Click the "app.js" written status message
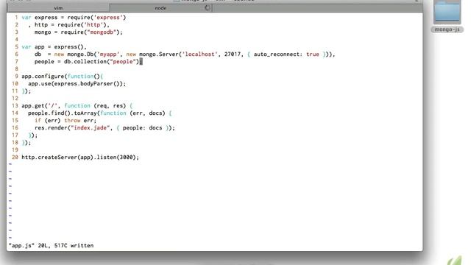The width and height of the screenshot is (471, 265). pyautogui.click(x=51, y=245)
